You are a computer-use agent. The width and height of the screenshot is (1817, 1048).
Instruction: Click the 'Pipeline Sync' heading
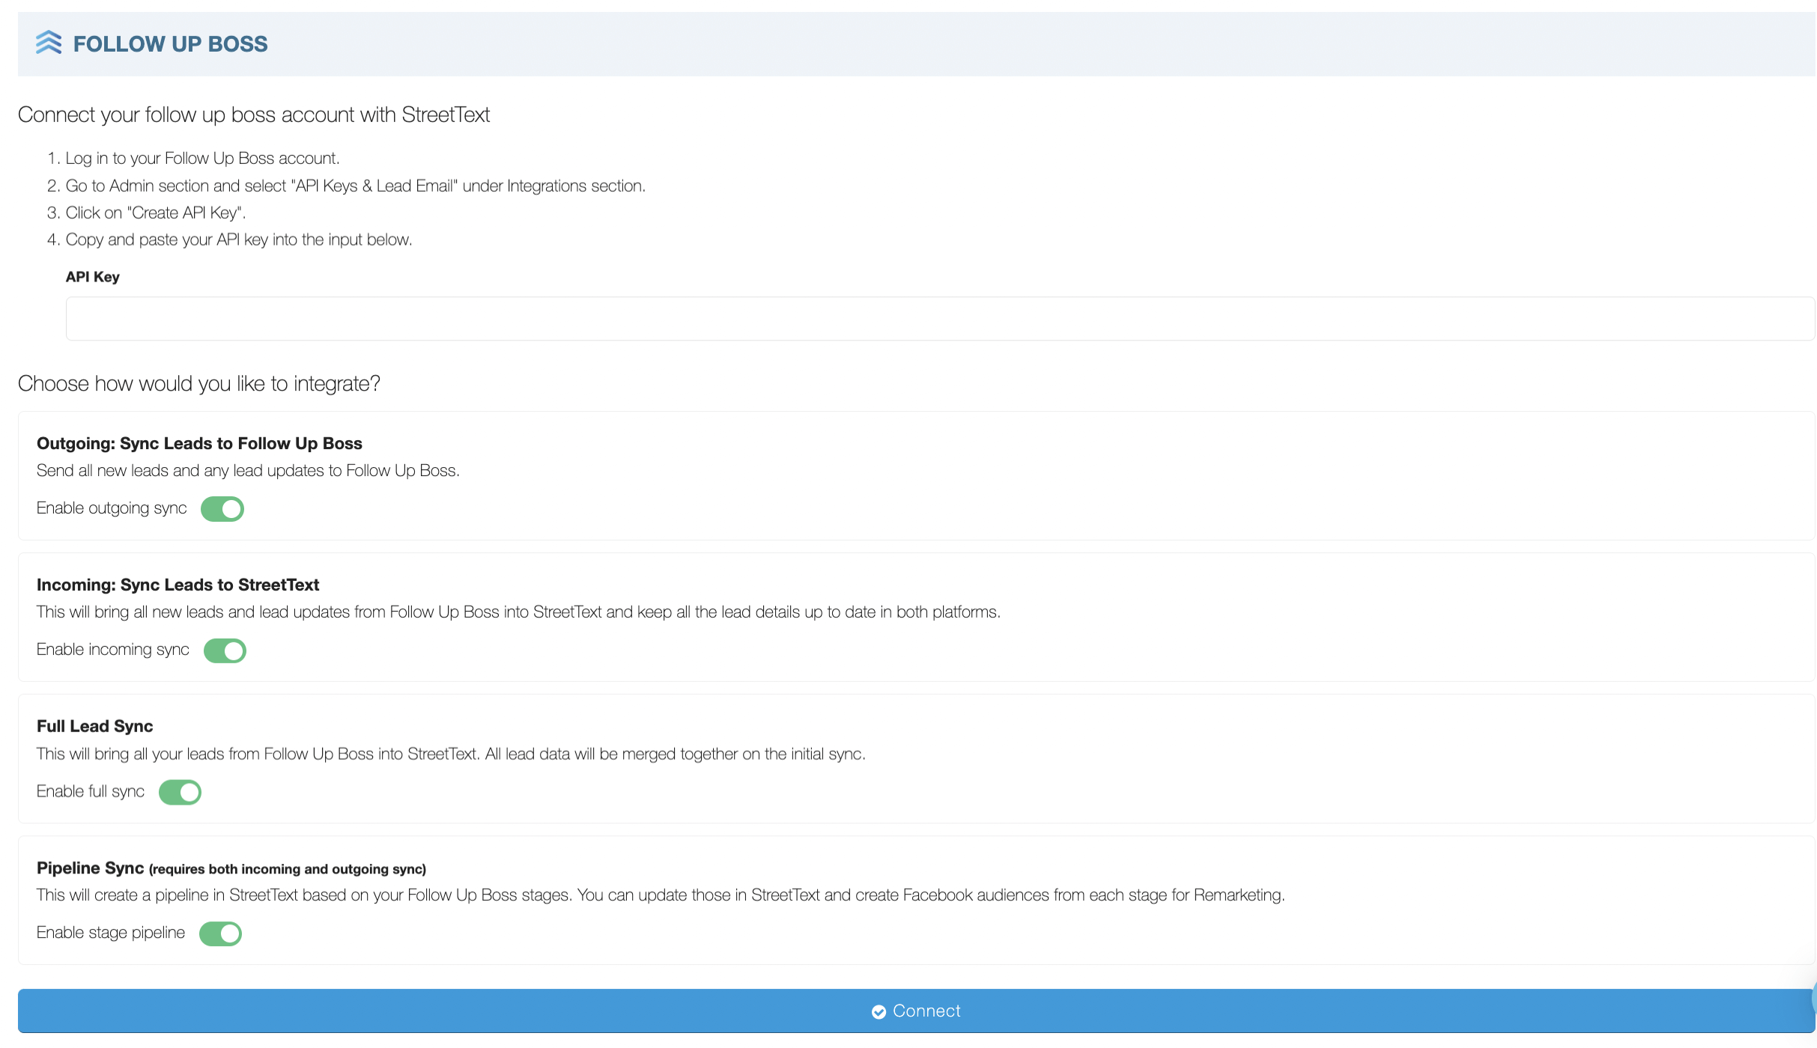(90, 868)
